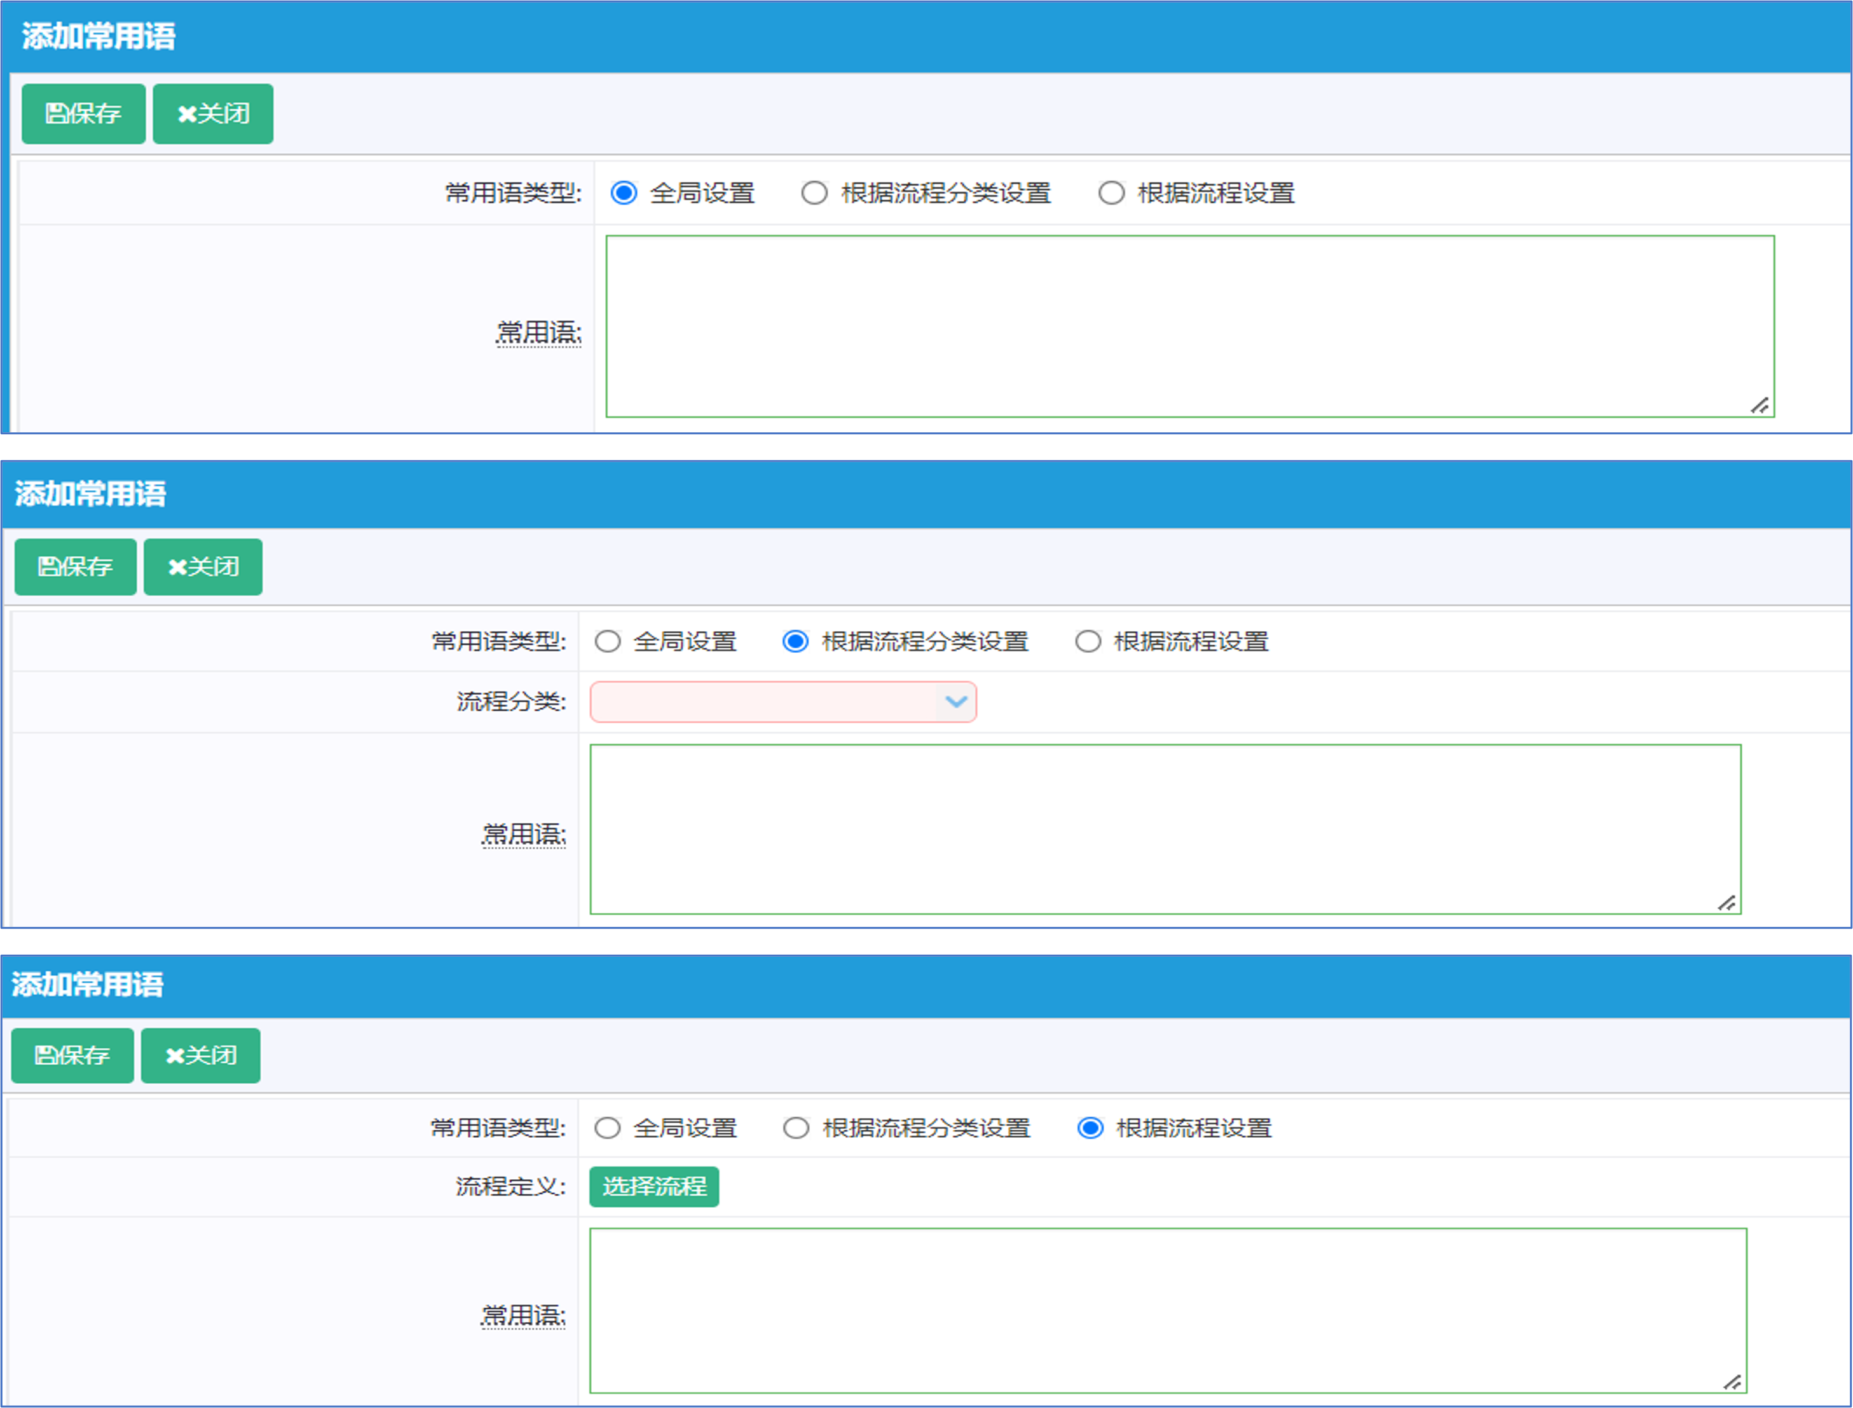Click the 常用语 textarea in bottom panel
The height and width of the screenshot is (1408, 1853).
(1168, 1311)
